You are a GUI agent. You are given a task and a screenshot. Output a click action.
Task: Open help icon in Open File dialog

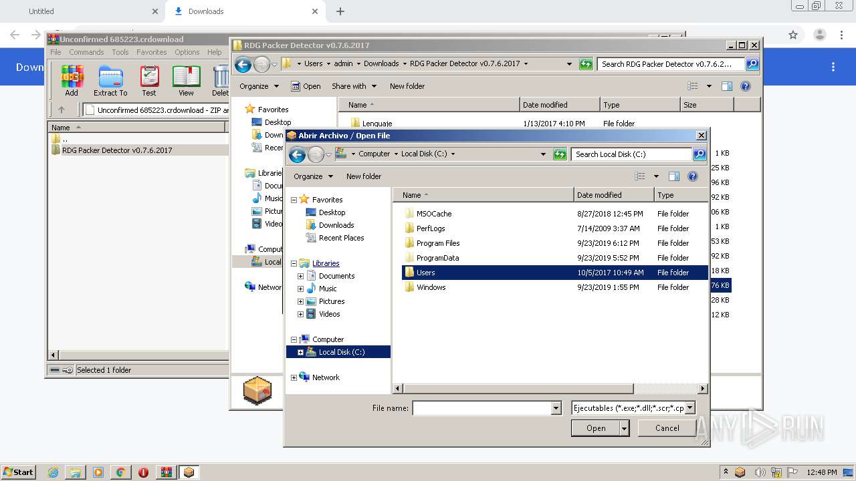pyautogui.click(x=693, y=176)
